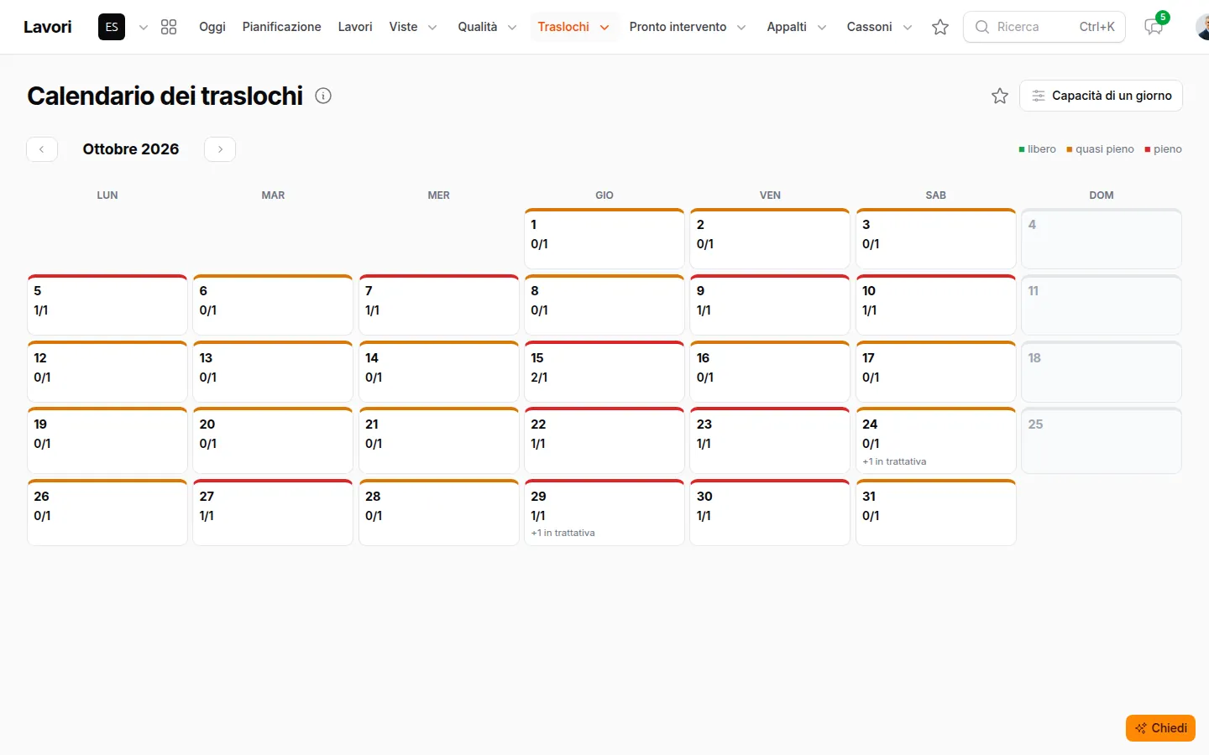
Task: Expand the Qualità dropdown
Action: 487,27
